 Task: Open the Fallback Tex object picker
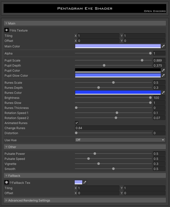pos(11,183)
